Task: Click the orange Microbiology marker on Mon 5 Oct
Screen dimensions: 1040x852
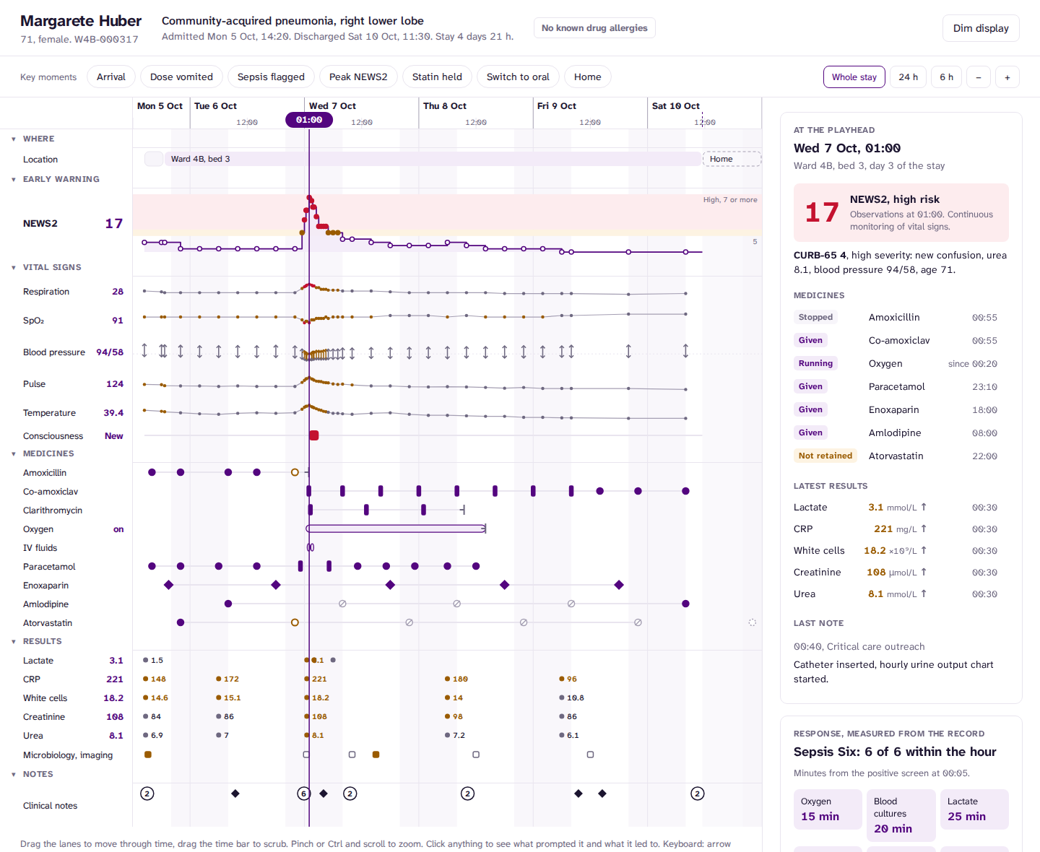Action: (x=148, y=755)
